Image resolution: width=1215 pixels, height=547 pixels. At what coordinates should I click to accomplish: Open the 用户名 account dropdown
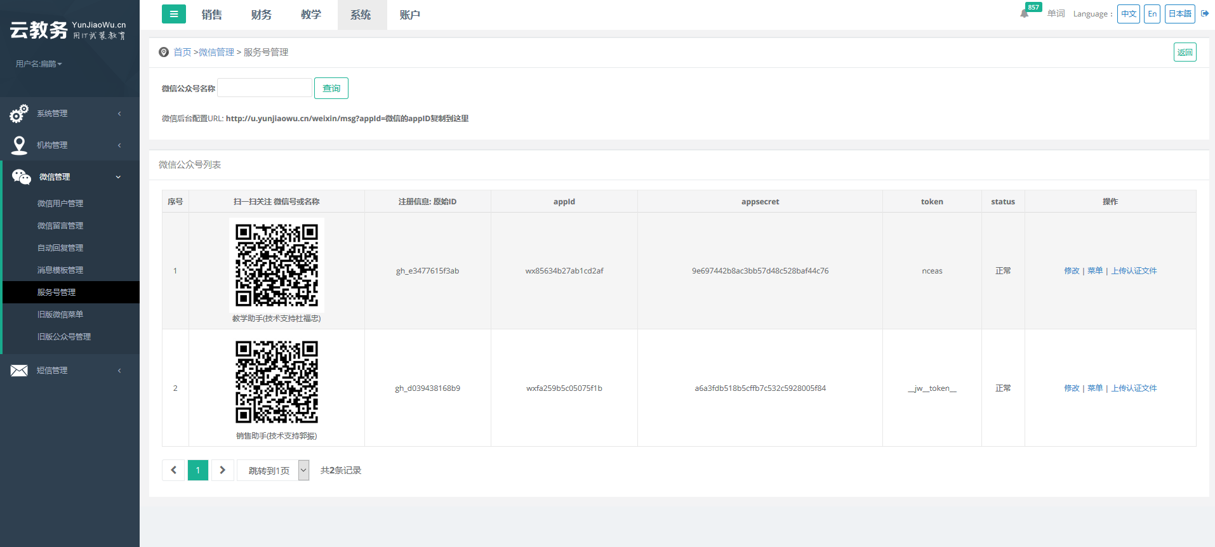[39, 64]
